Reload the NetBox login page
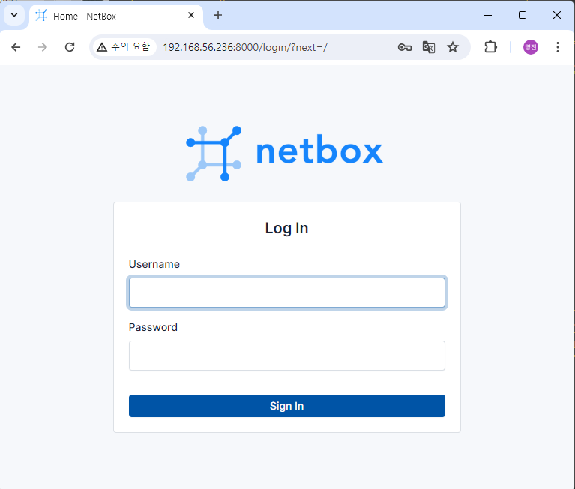 click(x=70, y=47)
